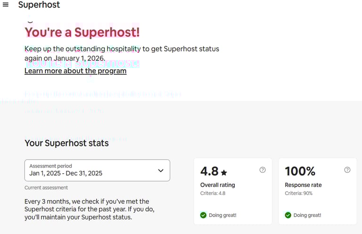
Task: Click the 100% response rate value
Action: (x=300, y=171)
